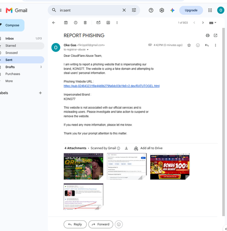Open search filter options
227x231 pixels.
coord(134,10)
